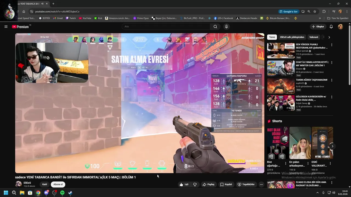Click the browser address bar URL
351x197 pixels.
pos(57,11)
